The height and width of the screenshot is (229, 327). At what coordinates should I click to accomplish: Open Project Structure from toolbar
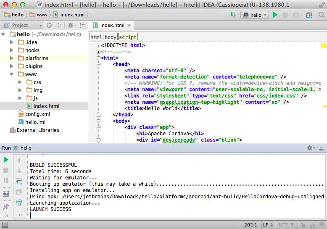[309, 15]
